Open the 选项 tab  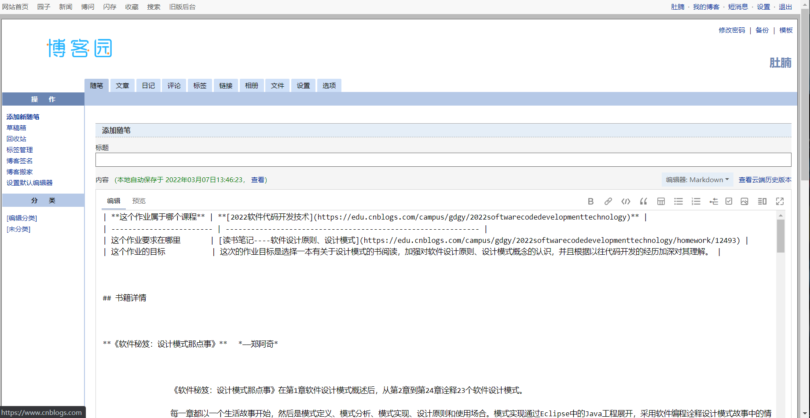click(x=329, y=85)
